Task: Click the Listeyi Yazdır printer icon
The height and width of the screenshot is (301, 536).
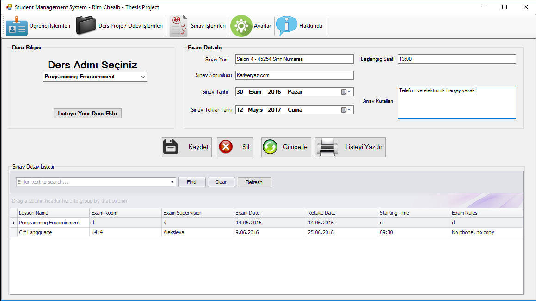Action: [x=327, y=147]
